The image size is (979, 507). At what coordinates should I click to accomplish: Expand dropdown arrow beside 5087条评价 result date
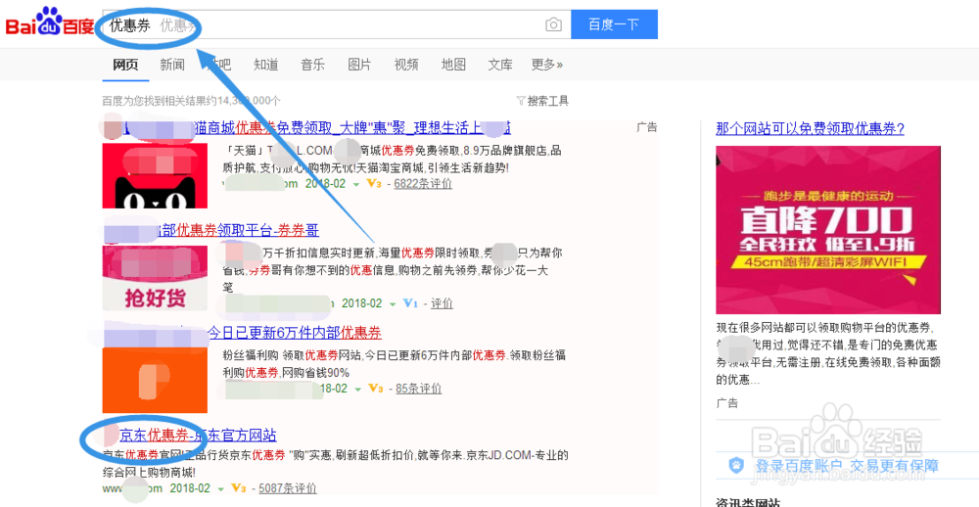[220, 489]
